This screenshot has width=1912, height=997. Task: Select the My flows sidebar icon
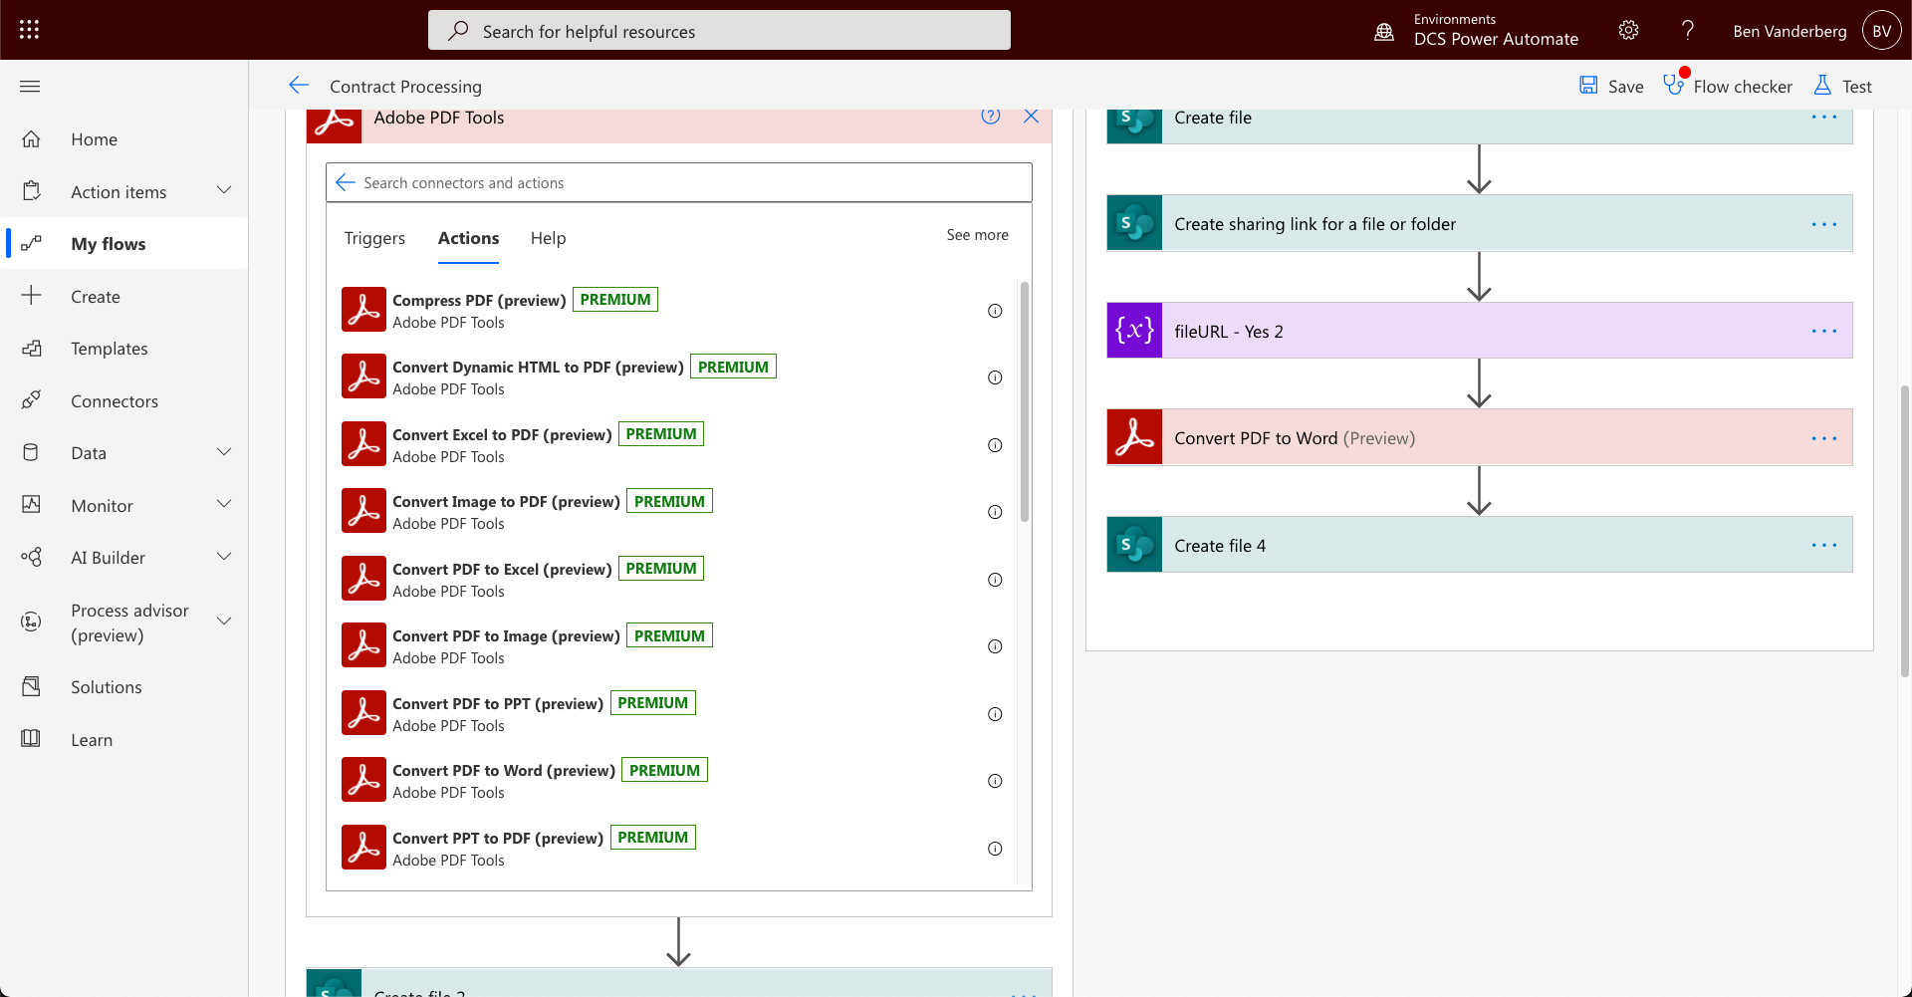(33, 243)
